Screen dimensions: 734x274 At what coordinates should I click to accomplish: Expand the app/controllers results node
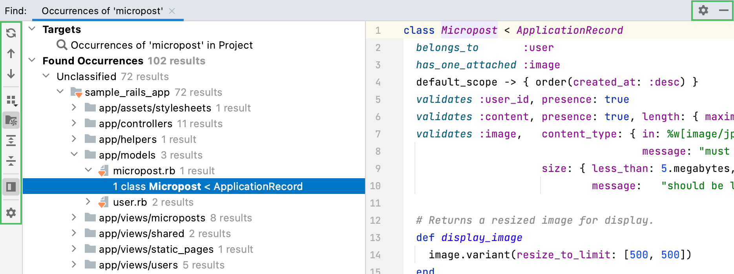click(74, 123)
